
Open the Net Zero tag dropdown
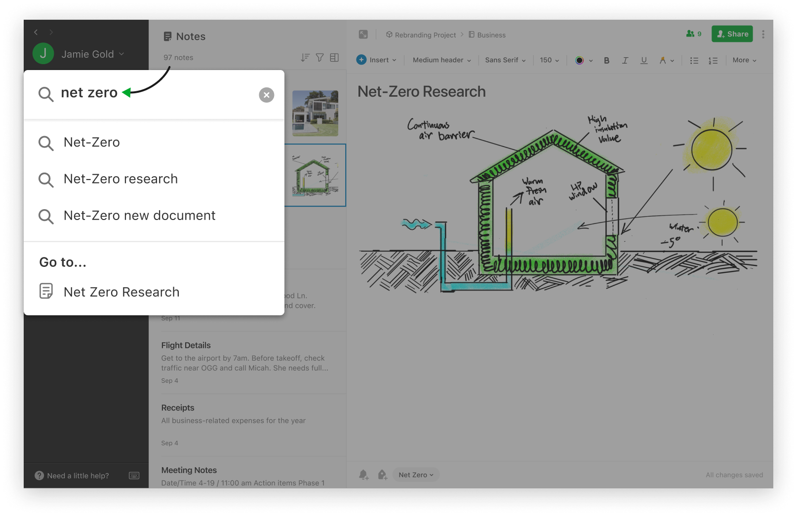[416, 475]
